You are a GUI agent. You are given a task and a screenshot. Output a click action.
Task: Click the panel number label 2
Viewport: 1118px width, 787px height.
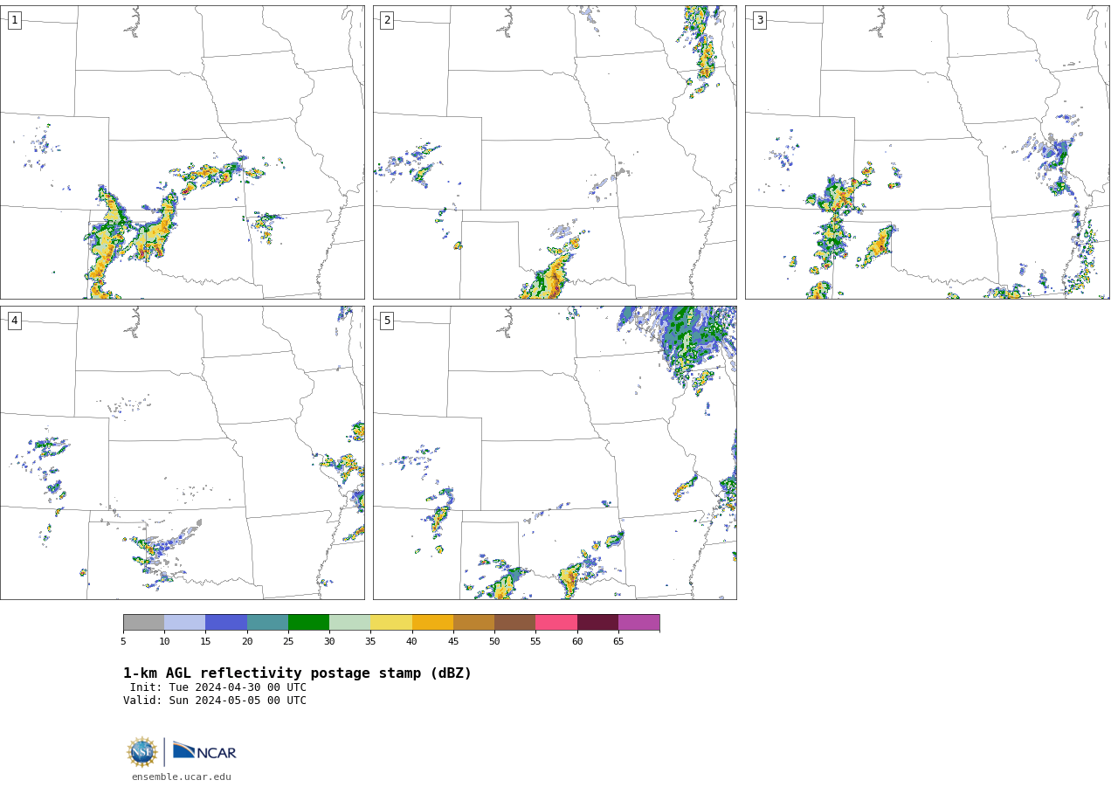pyautogui.click(x=387, y=20)
